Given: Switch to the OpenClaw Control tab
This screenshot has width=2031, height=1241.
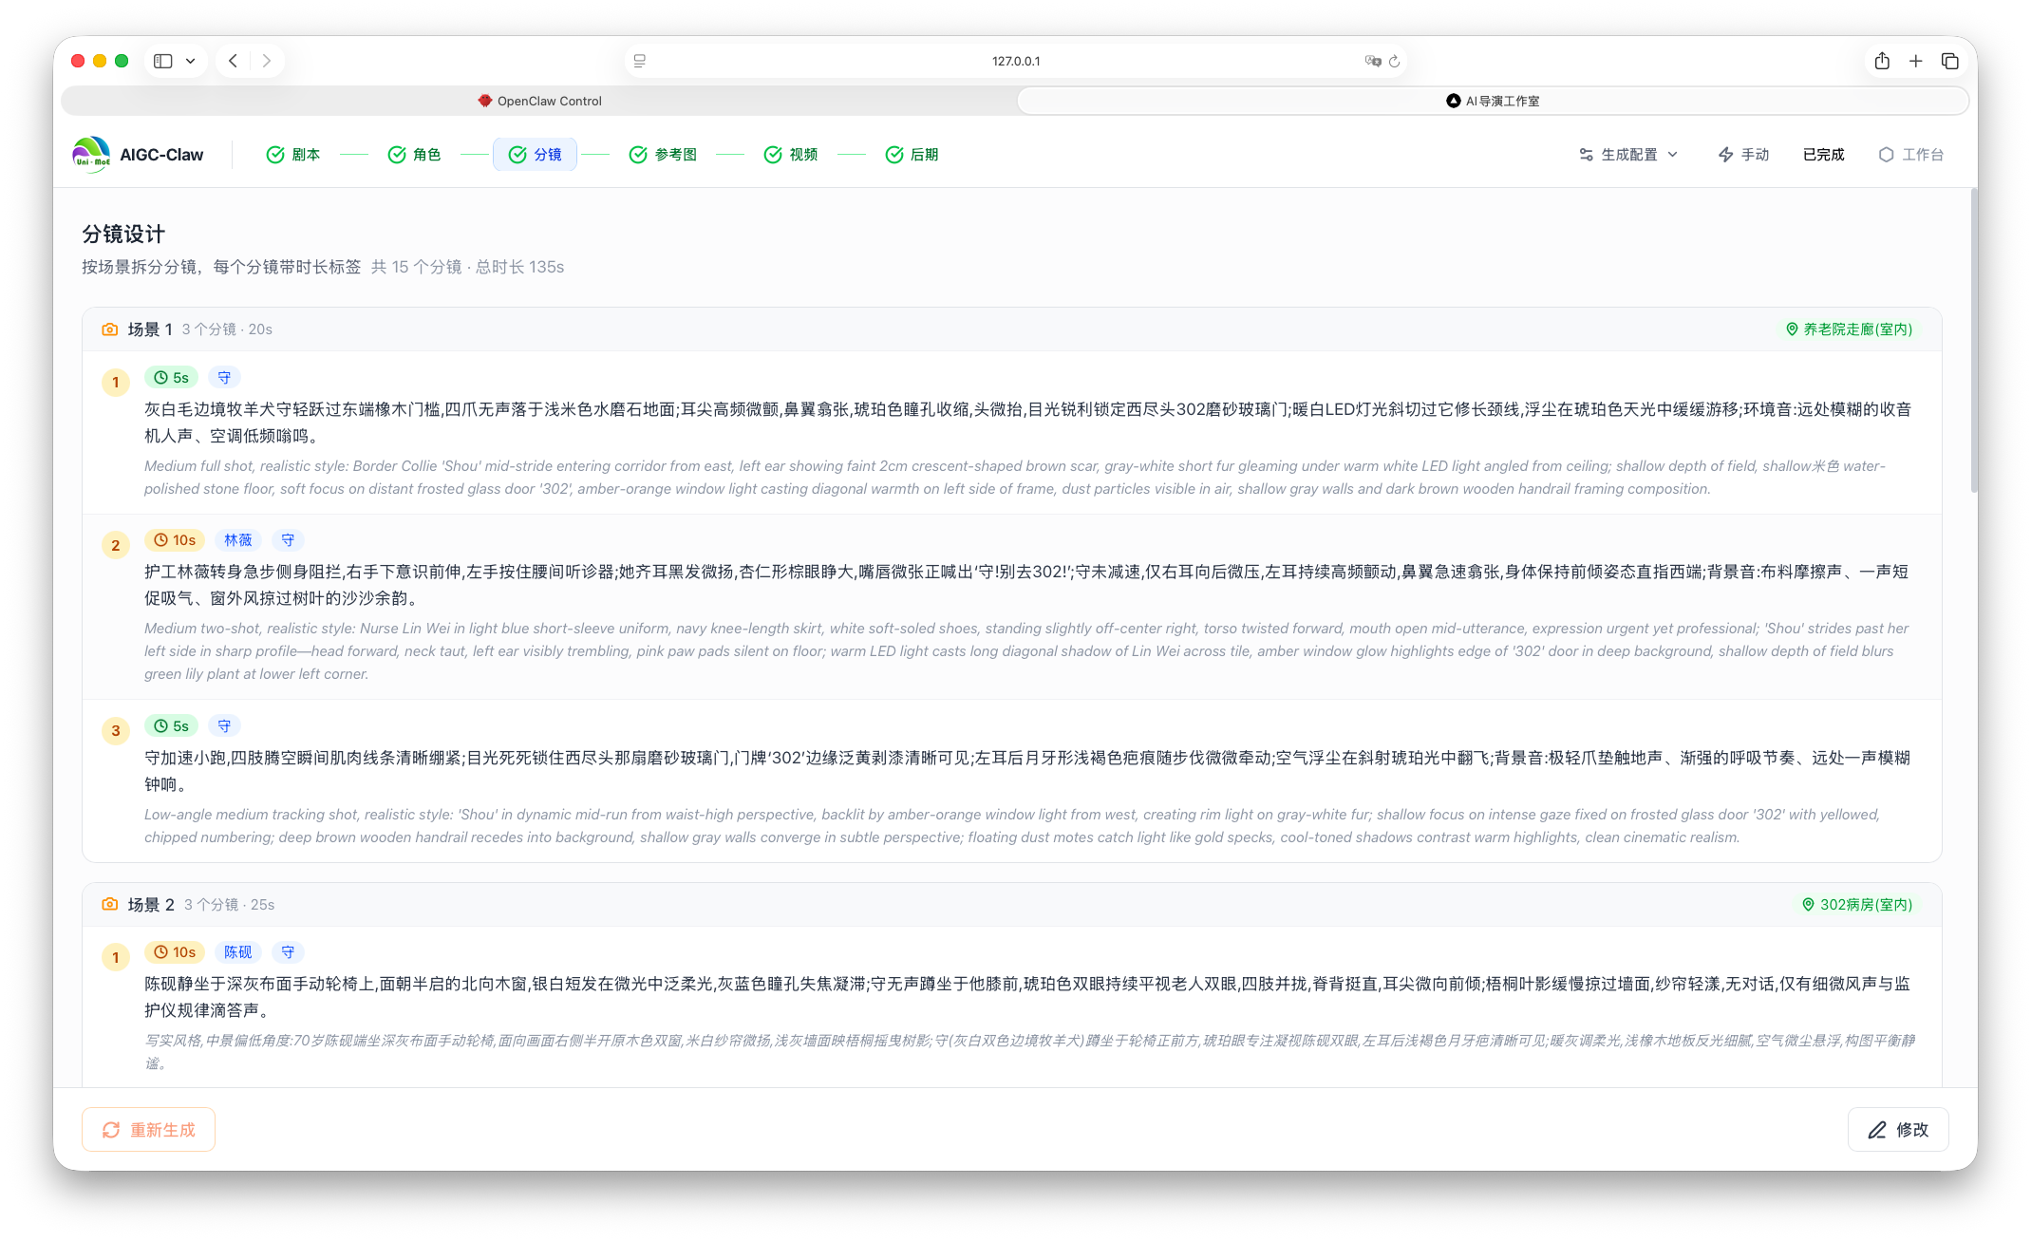Looking at the screenshot, I should coord(539,101).
